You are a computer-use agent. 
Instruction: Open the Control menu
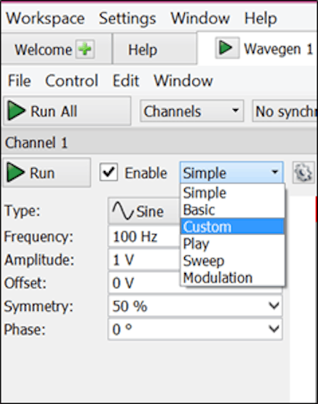click(x=71, y=80)
